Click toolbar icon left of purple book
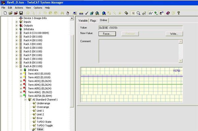This screenshot has height=131, width=198. click(161, 13)
